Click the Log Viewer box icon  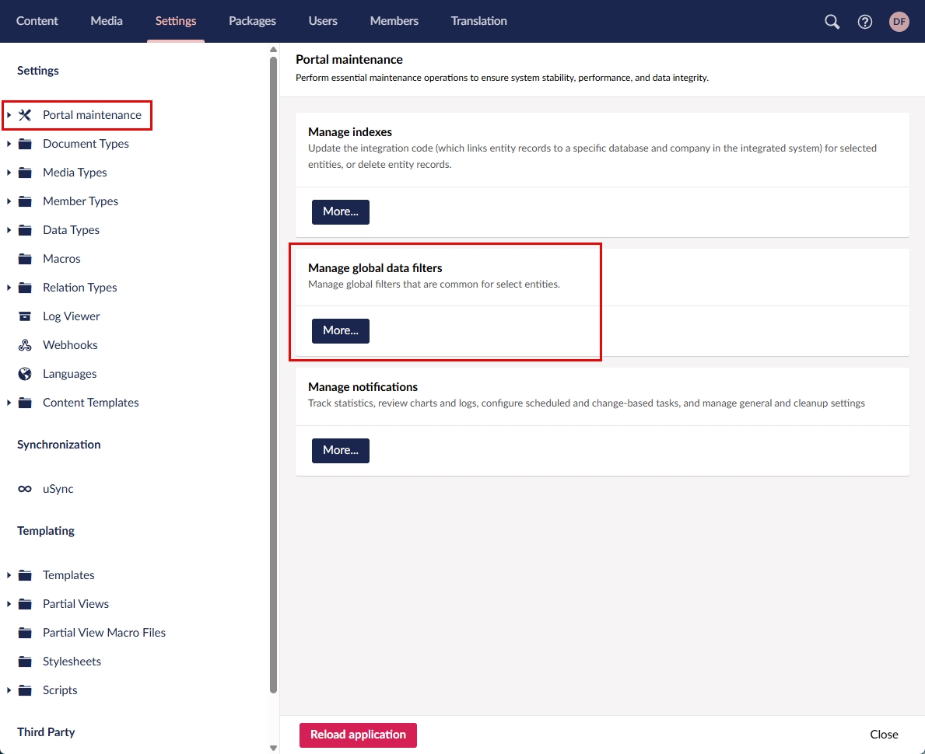[25, 316]
